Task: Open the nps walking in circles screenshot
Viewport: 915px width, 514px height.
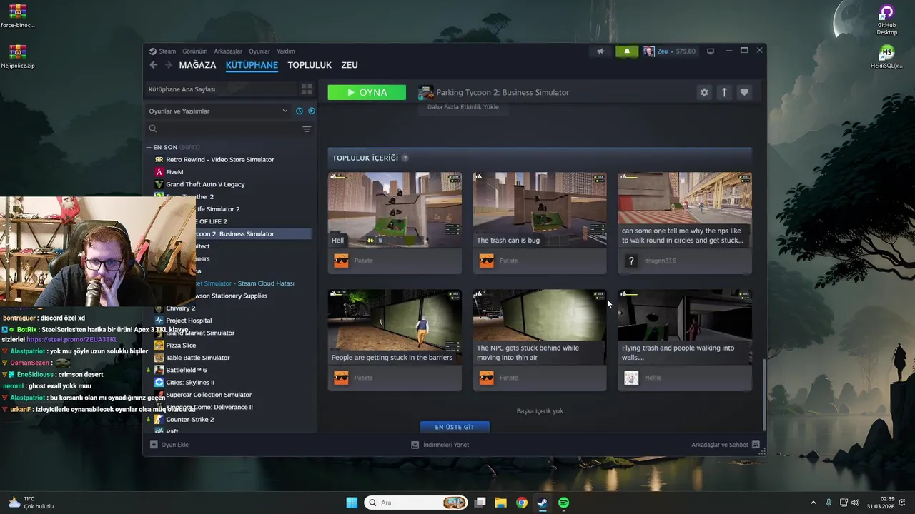Action: pos(685,210)
